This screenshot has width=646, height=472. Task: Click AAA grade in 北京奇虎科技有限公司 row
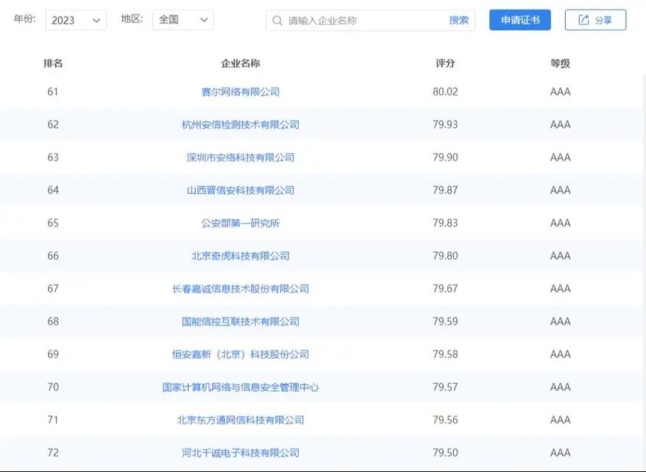pos(561,256)
